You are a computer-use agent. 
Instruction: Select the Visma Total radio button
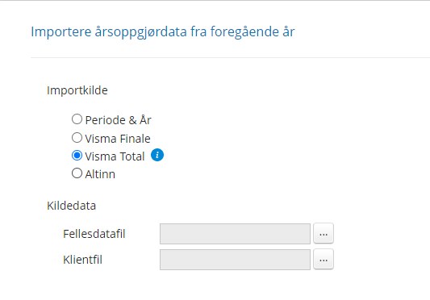77,156
